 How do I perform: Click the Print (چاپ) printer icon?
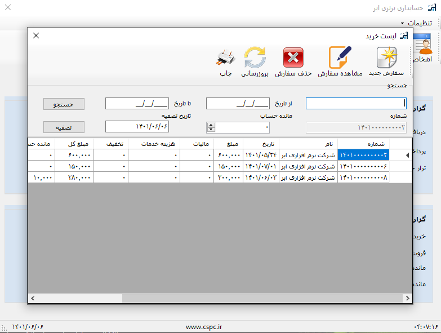point(225,58)
